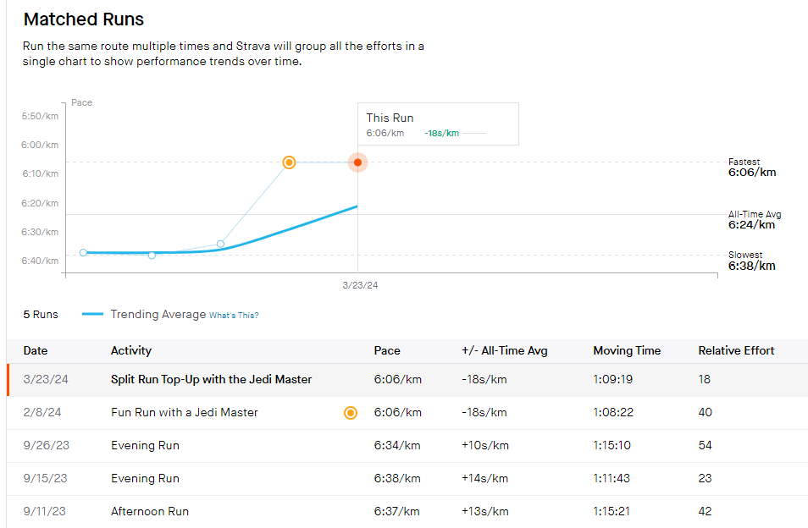
Task: Click the Relative Effort column header
Action: [x=736, y=350]
